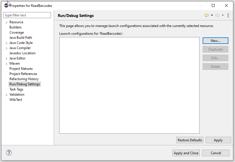Focus the type filter text field
The width and height of the screenshot is (235, 162).
click(27, 15)
